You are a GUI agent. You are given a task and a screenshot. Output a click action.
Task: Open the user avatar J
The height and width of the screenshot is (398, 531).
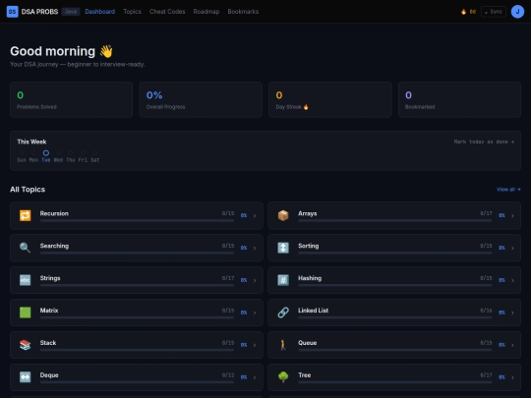point(517,12)
